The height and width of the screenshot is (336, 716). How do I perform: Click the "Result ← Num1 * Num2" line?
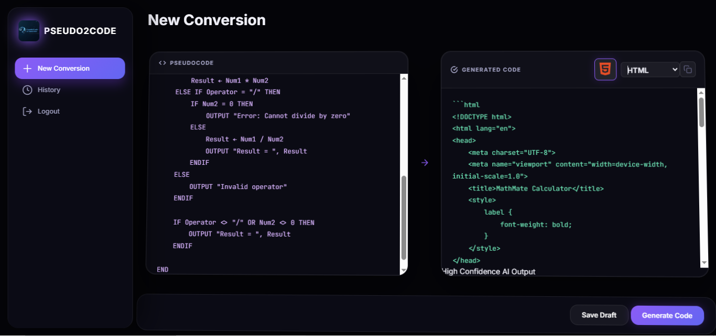click(x=230, y=81)
